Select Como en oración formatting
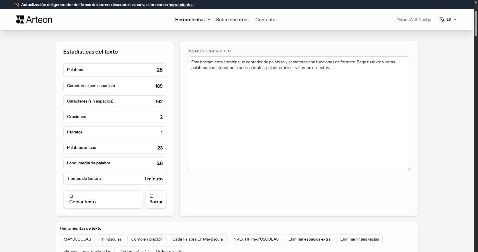This screenshot has width=478, height=252. pyautogui.click(x=147, y=239)
